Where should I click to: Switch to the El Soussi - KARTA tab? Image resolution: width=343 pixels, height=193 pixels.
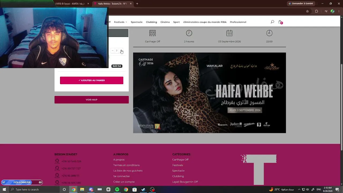tap(70, 4)
